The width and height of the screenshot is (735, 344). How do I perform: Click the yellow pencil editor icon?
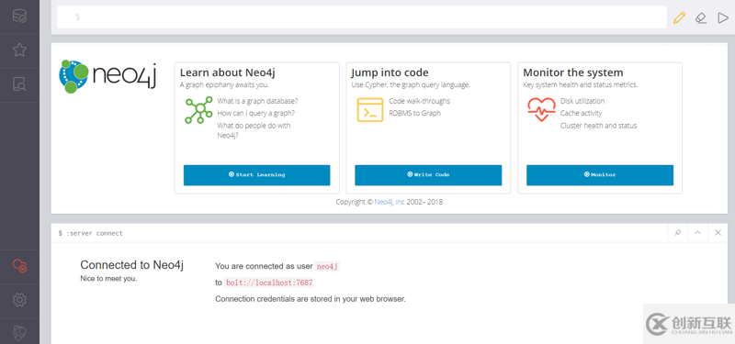pyautogui.click(x=679, y=17)
